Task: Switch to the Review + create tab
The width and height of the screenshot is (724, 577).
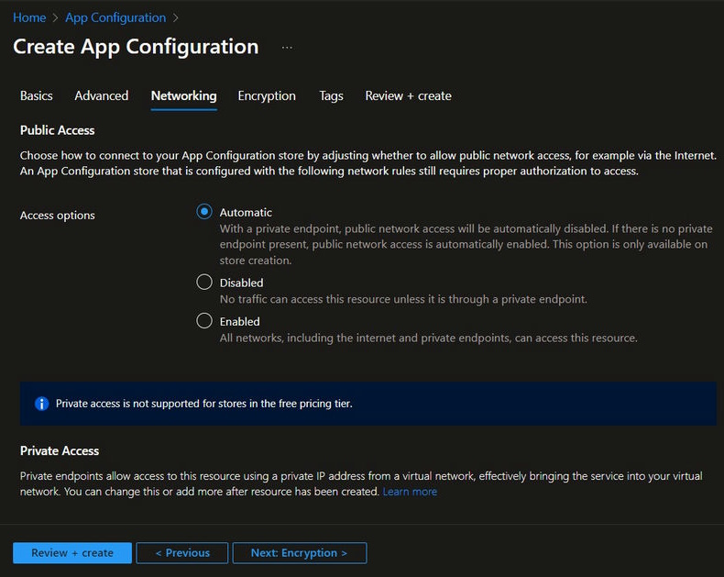Action: (408, 95)
